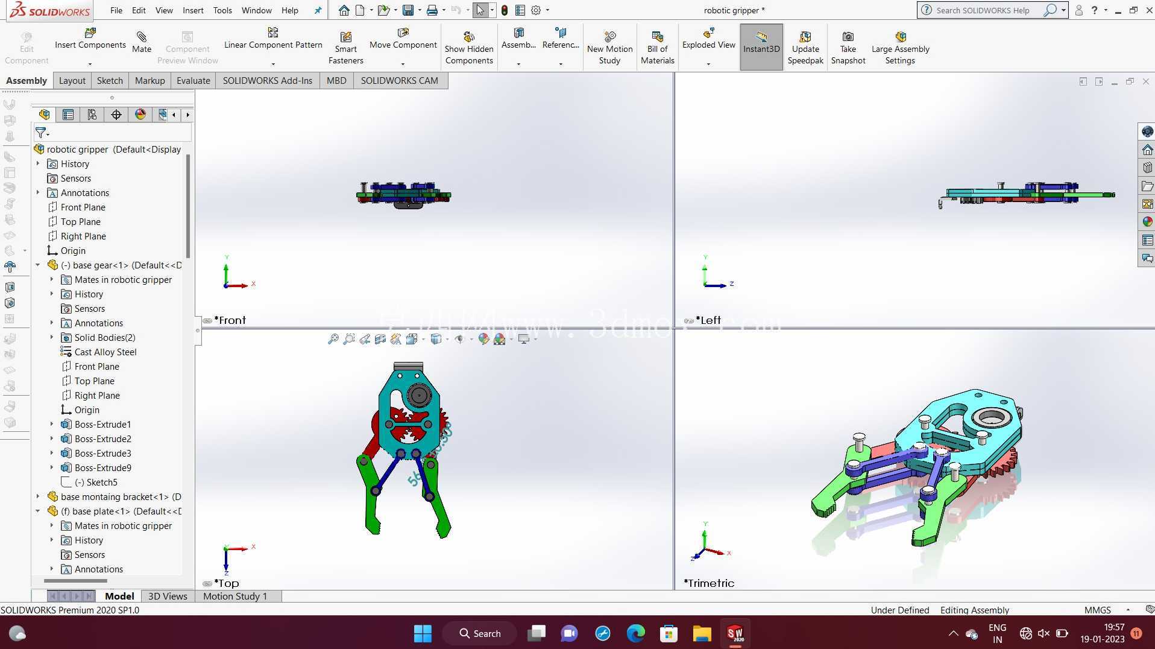This screenshot has height=649, width=1155.
Task: Click Edit Appearance in view toolbar
Action: [483, 339]
